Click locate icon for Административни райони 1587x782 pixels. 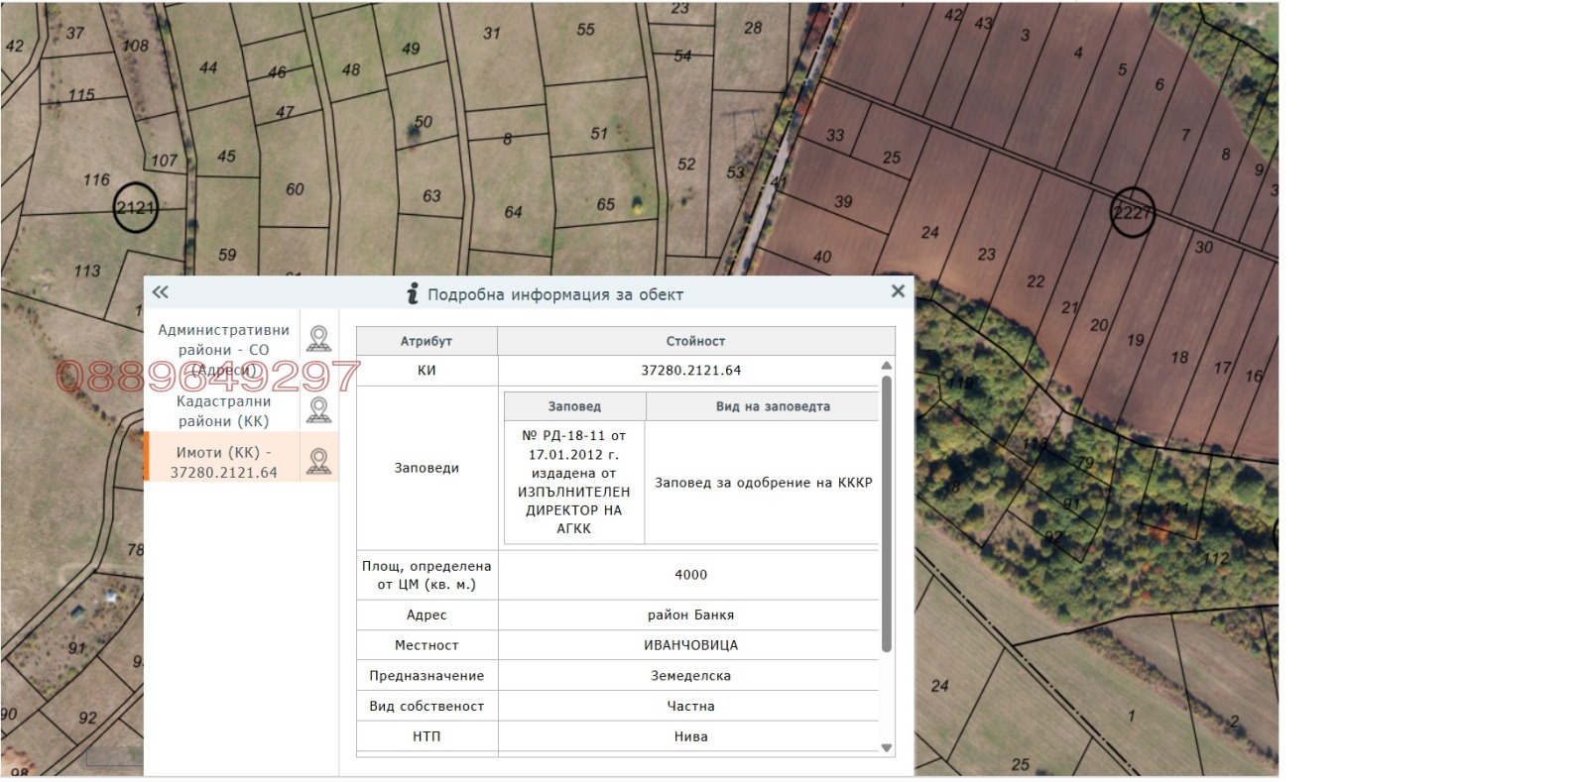click(x=318, y=339)
